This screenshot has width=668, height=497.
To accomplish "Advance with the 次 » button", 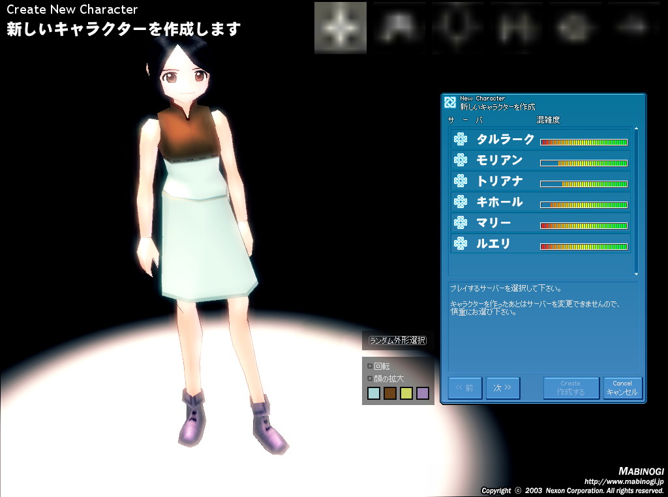I will pyautogui.click(x=503, y=388).
